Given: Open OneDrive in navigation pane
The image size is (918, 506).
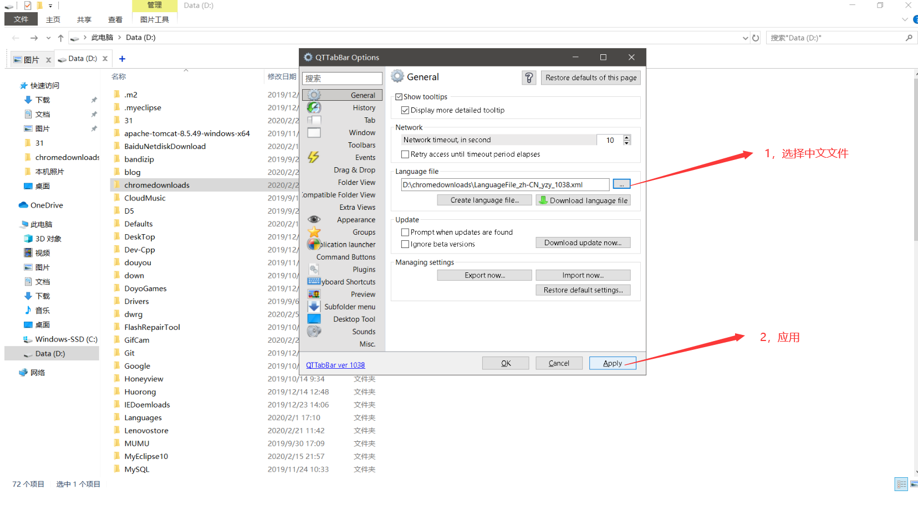Looking at the screenshot, I should [x=47, y=205].
